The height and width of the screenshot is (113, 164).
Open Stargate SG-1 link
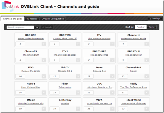click(x=65, y=71)
